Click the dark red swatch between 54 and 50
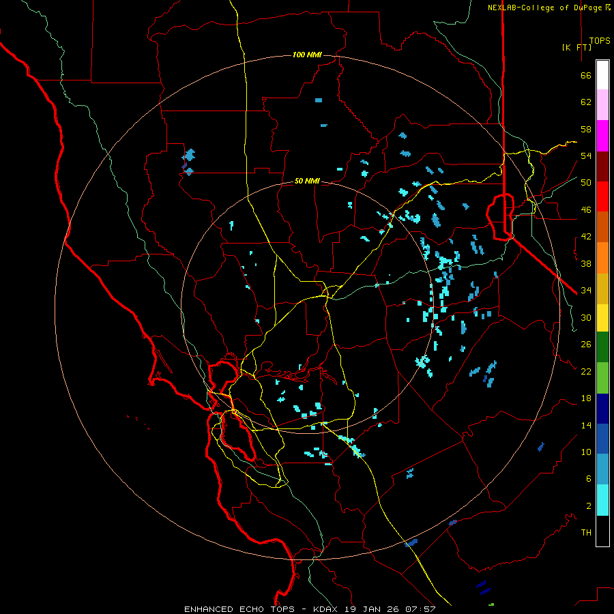614x614 pixels. [602, 166]
